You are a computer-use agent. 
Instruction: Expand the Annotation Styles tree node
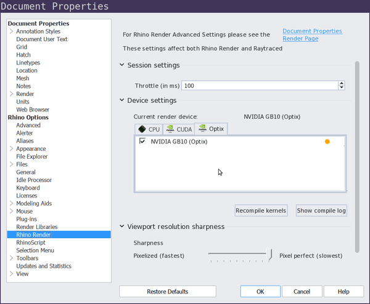coord(11,31)
